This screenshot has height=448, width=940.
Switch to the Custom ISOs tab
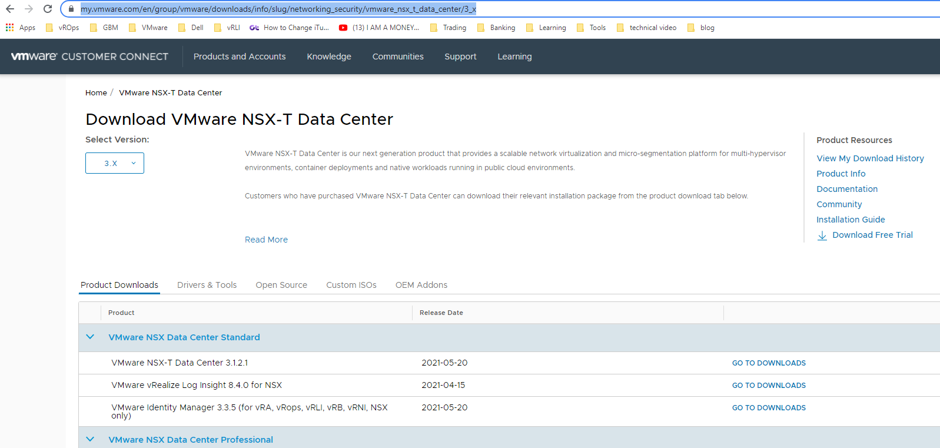[351, 285]
